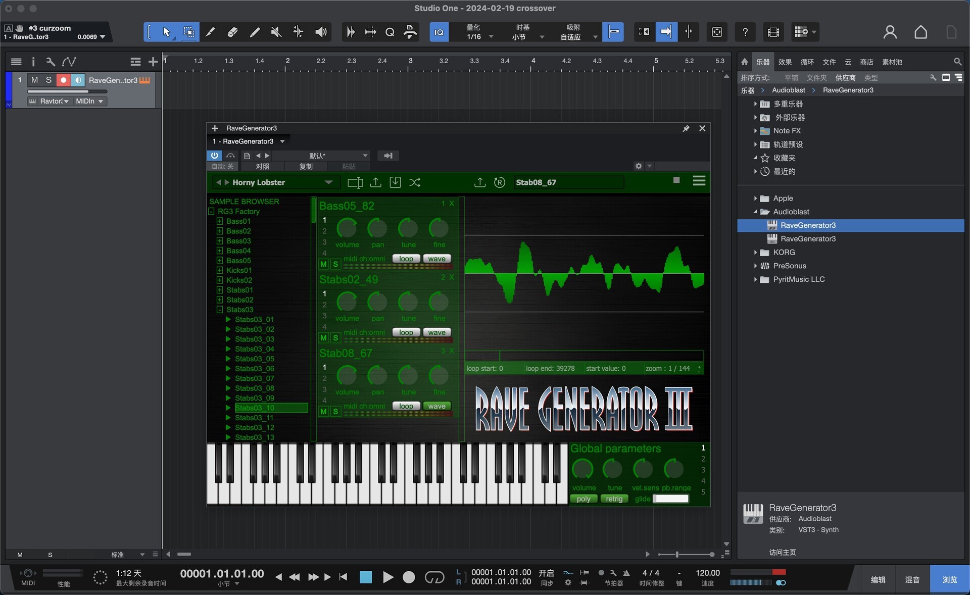Select the Listen speaker tool
970x595 pixels.
[321, 32]
